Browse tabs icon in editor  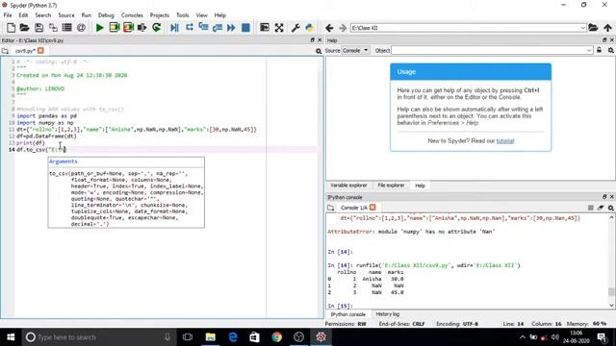click(x=5, y=51)
